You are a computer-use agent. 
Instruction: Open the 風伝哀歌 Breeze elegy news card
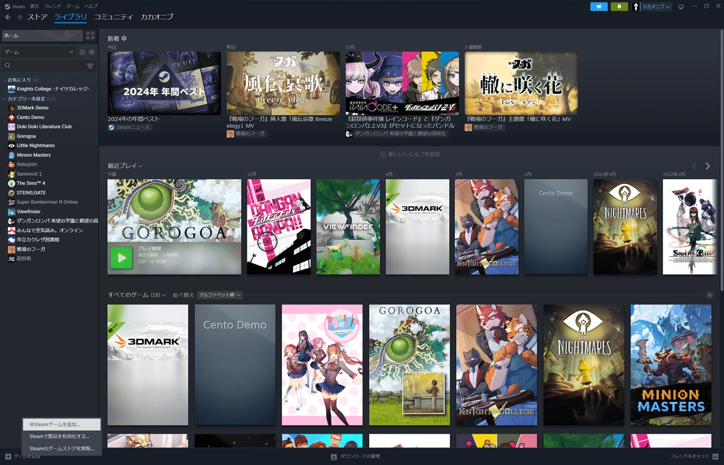(x=283, y=83)
